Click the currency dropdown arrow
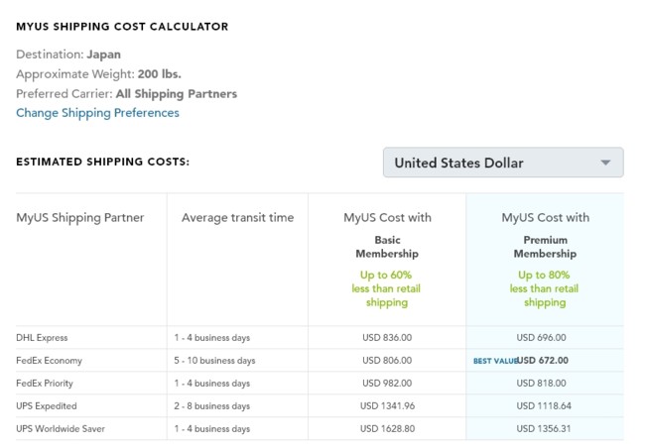Viewport: 645px width, 448px height. click(x=604, y=163)
